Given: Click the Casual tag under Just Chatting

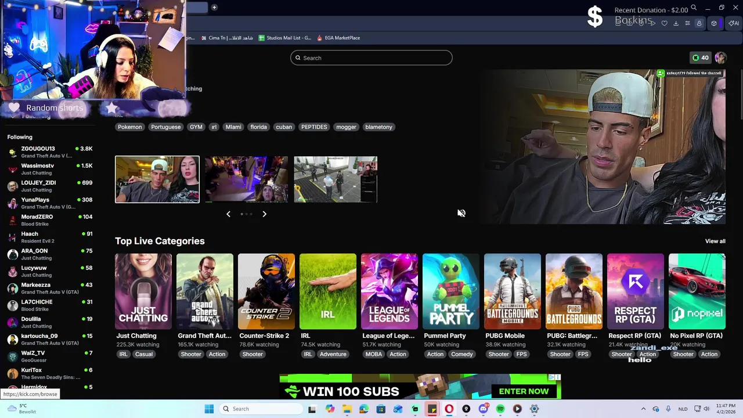Looking at the screenshot, I should point(144,354).
